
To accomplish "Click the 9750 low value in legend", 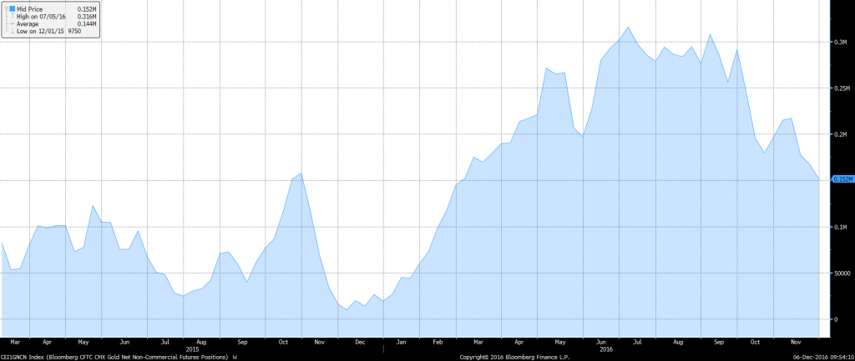I will pos(74,31).
